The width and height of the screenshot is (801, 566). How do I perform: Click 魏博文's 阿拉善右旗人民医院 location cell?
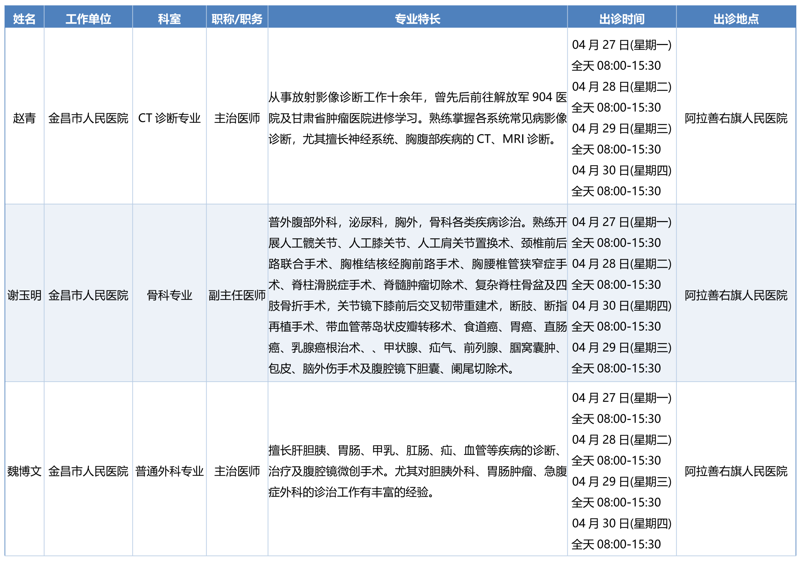(736, 471)
